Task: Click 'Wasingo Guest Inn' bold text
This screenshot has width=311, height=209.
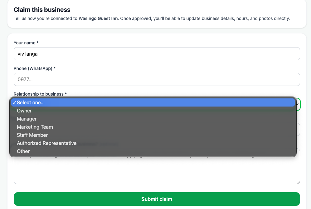Action: click(98, 18)
